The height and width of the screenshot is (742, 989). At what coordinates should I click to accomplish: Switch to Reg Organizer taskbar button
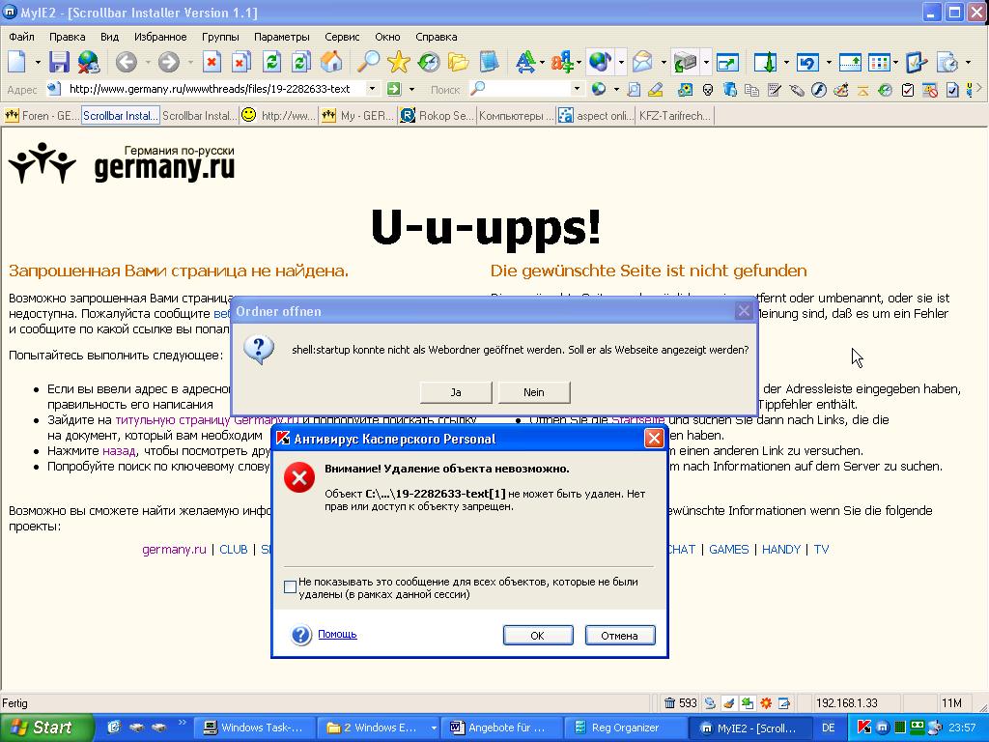pos(625,728)
